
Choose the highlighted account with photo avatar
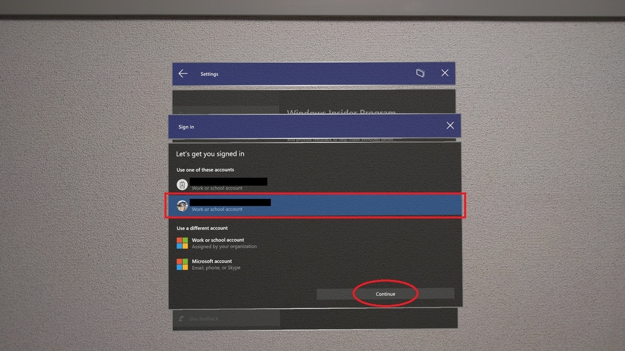pos(315,205)
